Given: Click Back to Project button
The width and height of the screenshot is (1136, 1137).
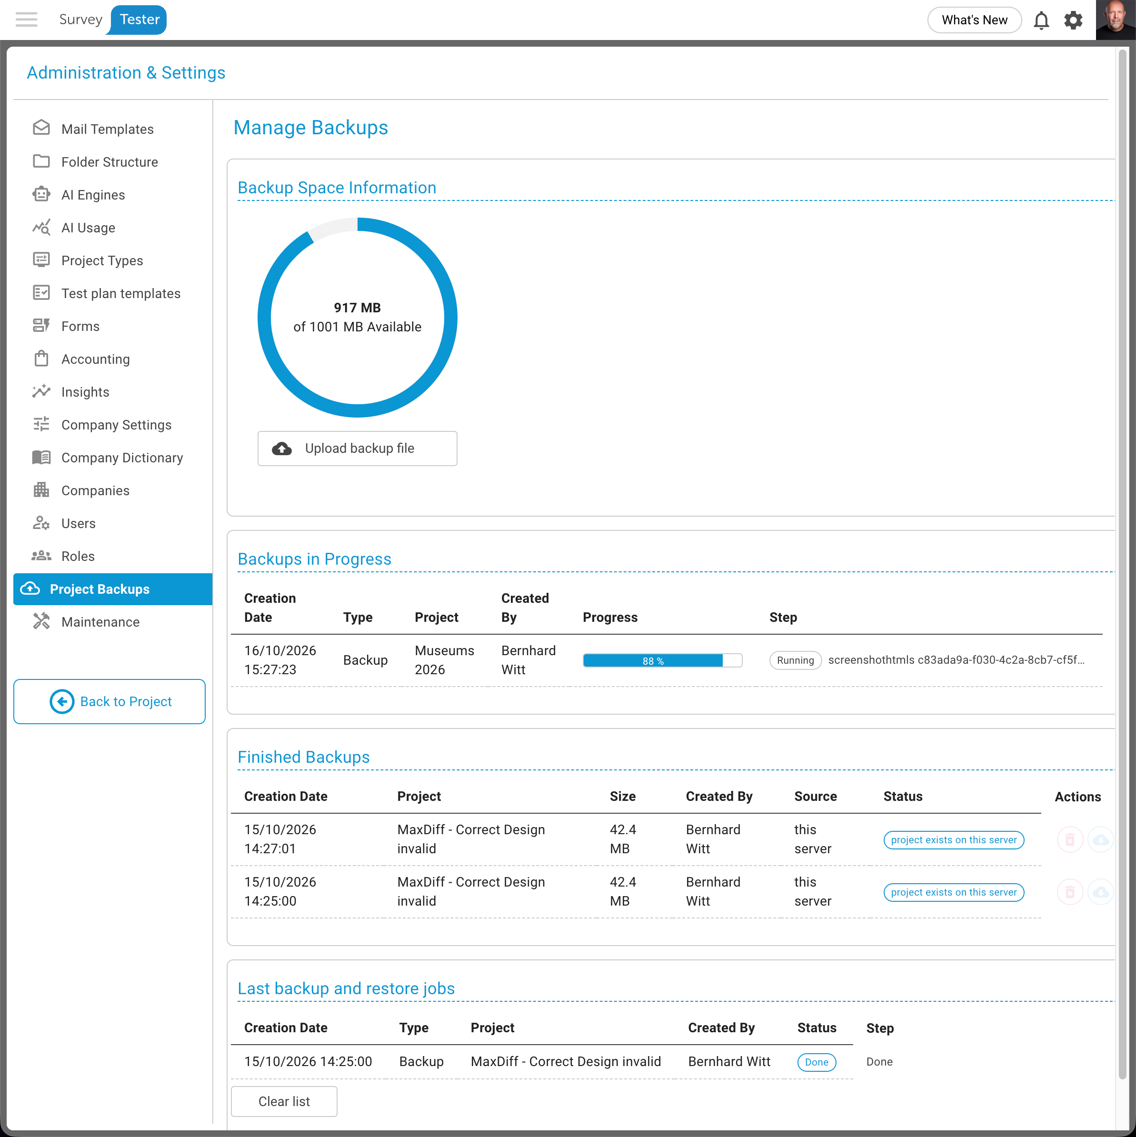Looking at the screenshot, I should [110, 701].
